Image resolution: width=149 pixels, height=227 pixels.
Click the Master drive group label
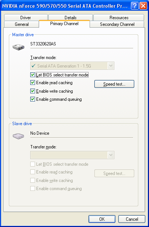23,35
